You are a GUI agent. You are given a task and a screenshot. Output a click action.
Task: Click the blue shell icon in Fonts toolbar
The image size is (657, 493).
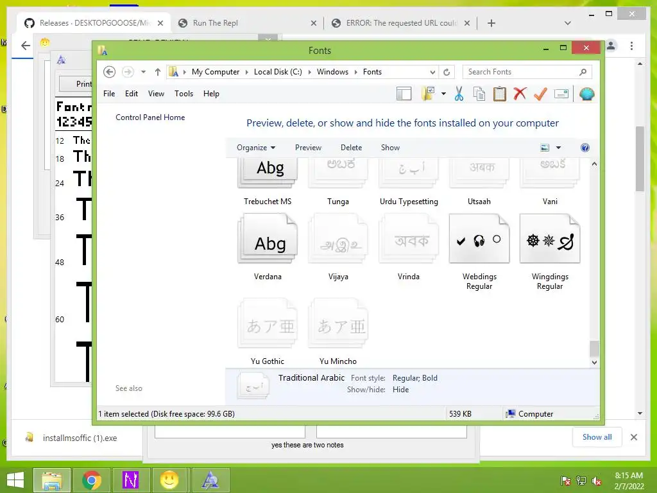pyautogui.click(x=586, y=94)
